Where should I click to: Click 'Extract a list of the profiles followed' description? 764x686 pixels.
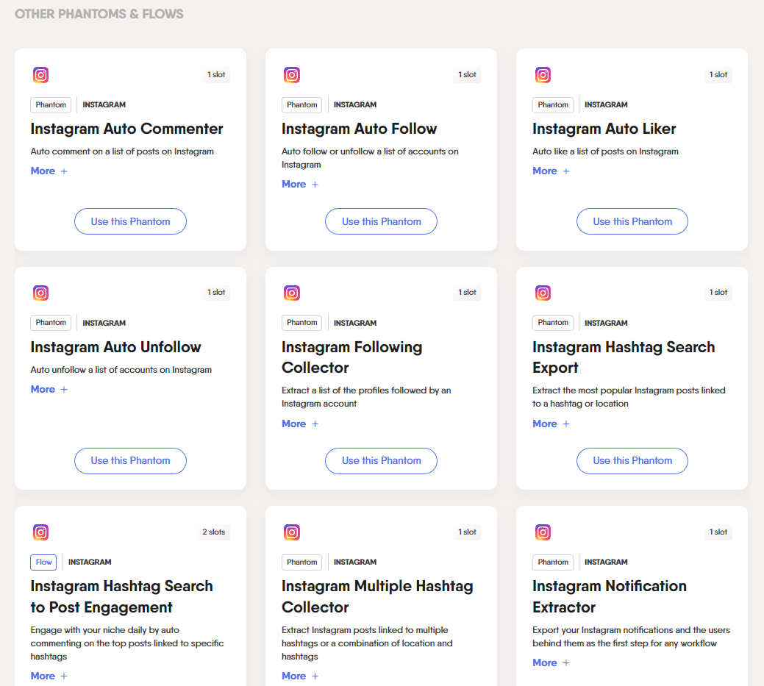tap(366, 397)
